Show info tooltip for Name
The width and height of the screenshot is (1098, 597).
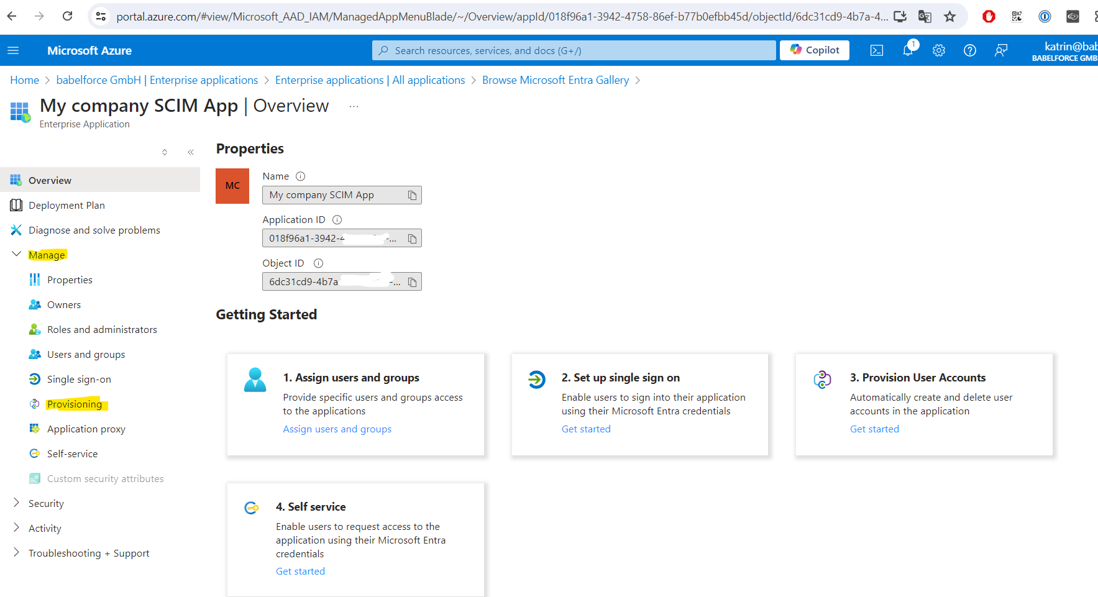(301, 176)
